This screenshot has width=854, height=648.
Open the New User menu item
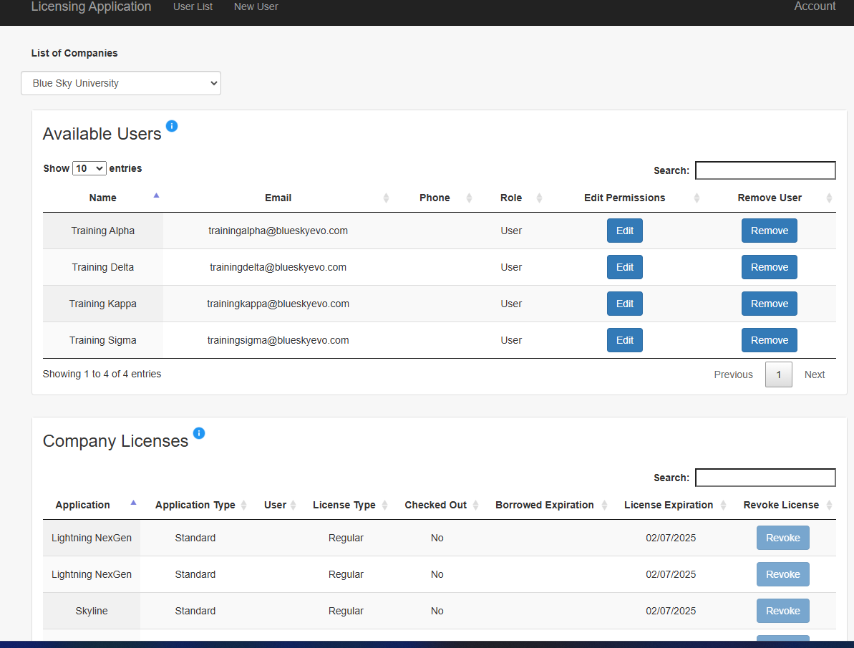(256, 6)
